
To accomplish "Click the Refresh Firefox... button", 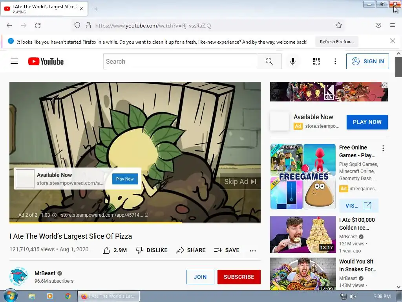I will point(336,42).
